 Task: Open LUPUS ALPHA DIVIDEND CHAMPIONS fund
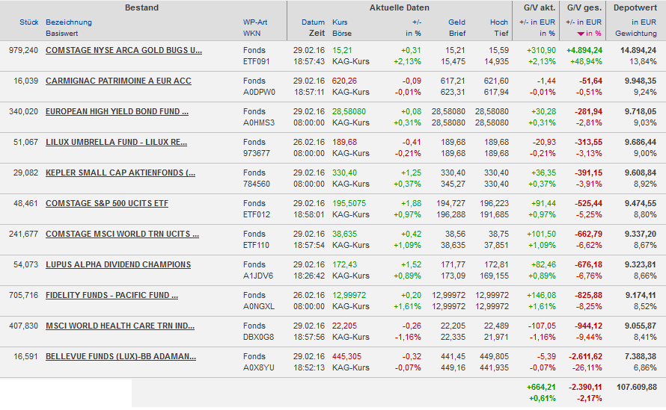point(118,264)
